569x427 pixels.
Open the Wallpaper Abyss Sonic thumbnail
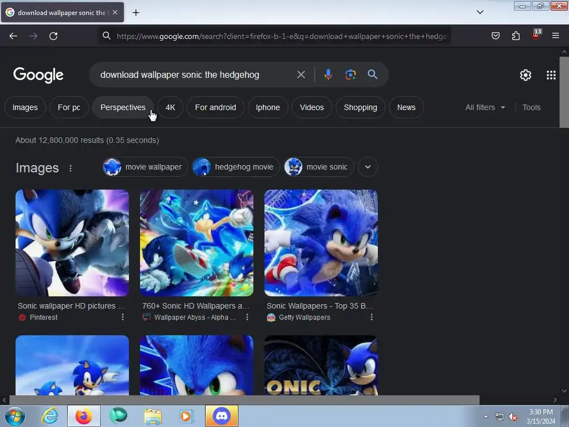[197, 243]
